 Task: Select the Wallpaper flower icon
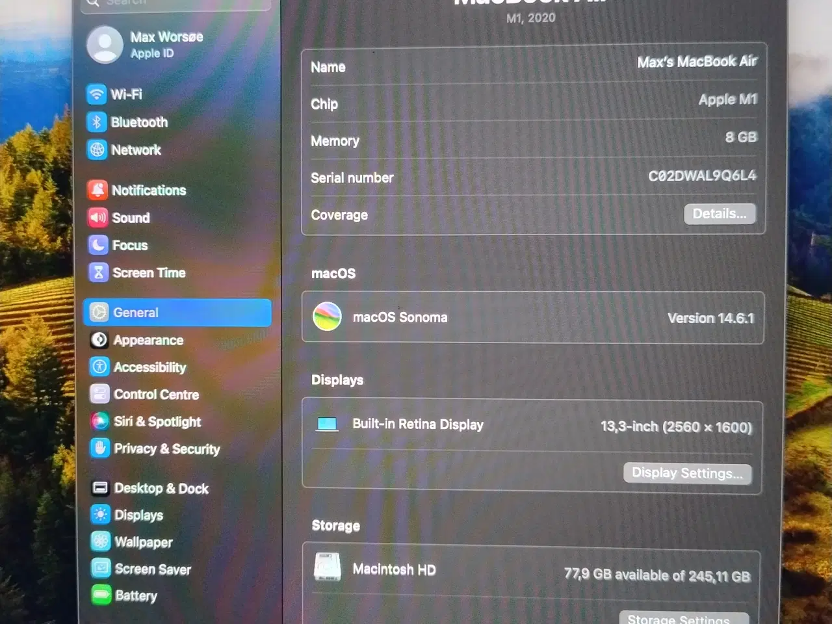[x=101, y=541]
